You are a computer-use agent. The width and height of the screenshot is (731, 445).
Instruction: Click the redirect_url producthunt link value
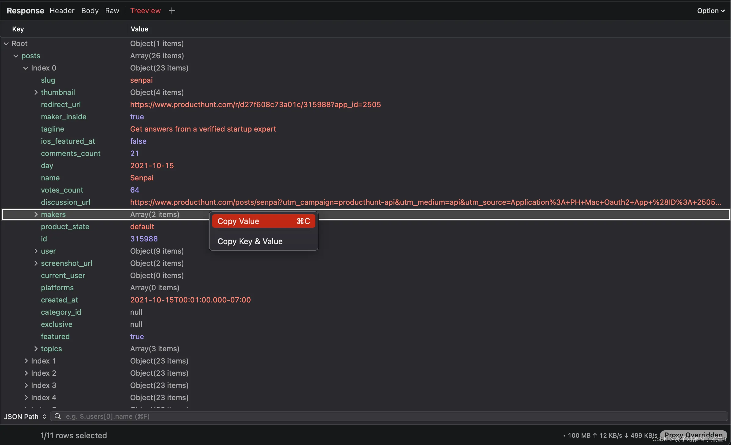pyautogui.click(x=255, y=105)
